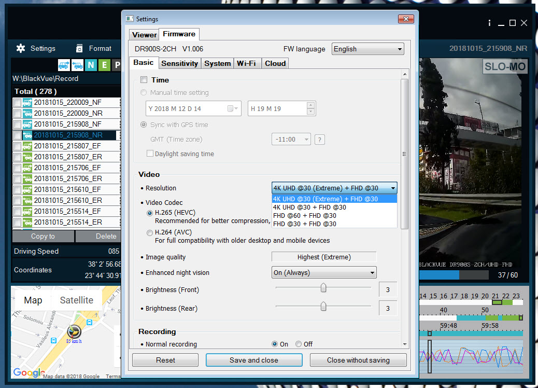
Task: Open the Wi-Fi tab
Action: 246,63
